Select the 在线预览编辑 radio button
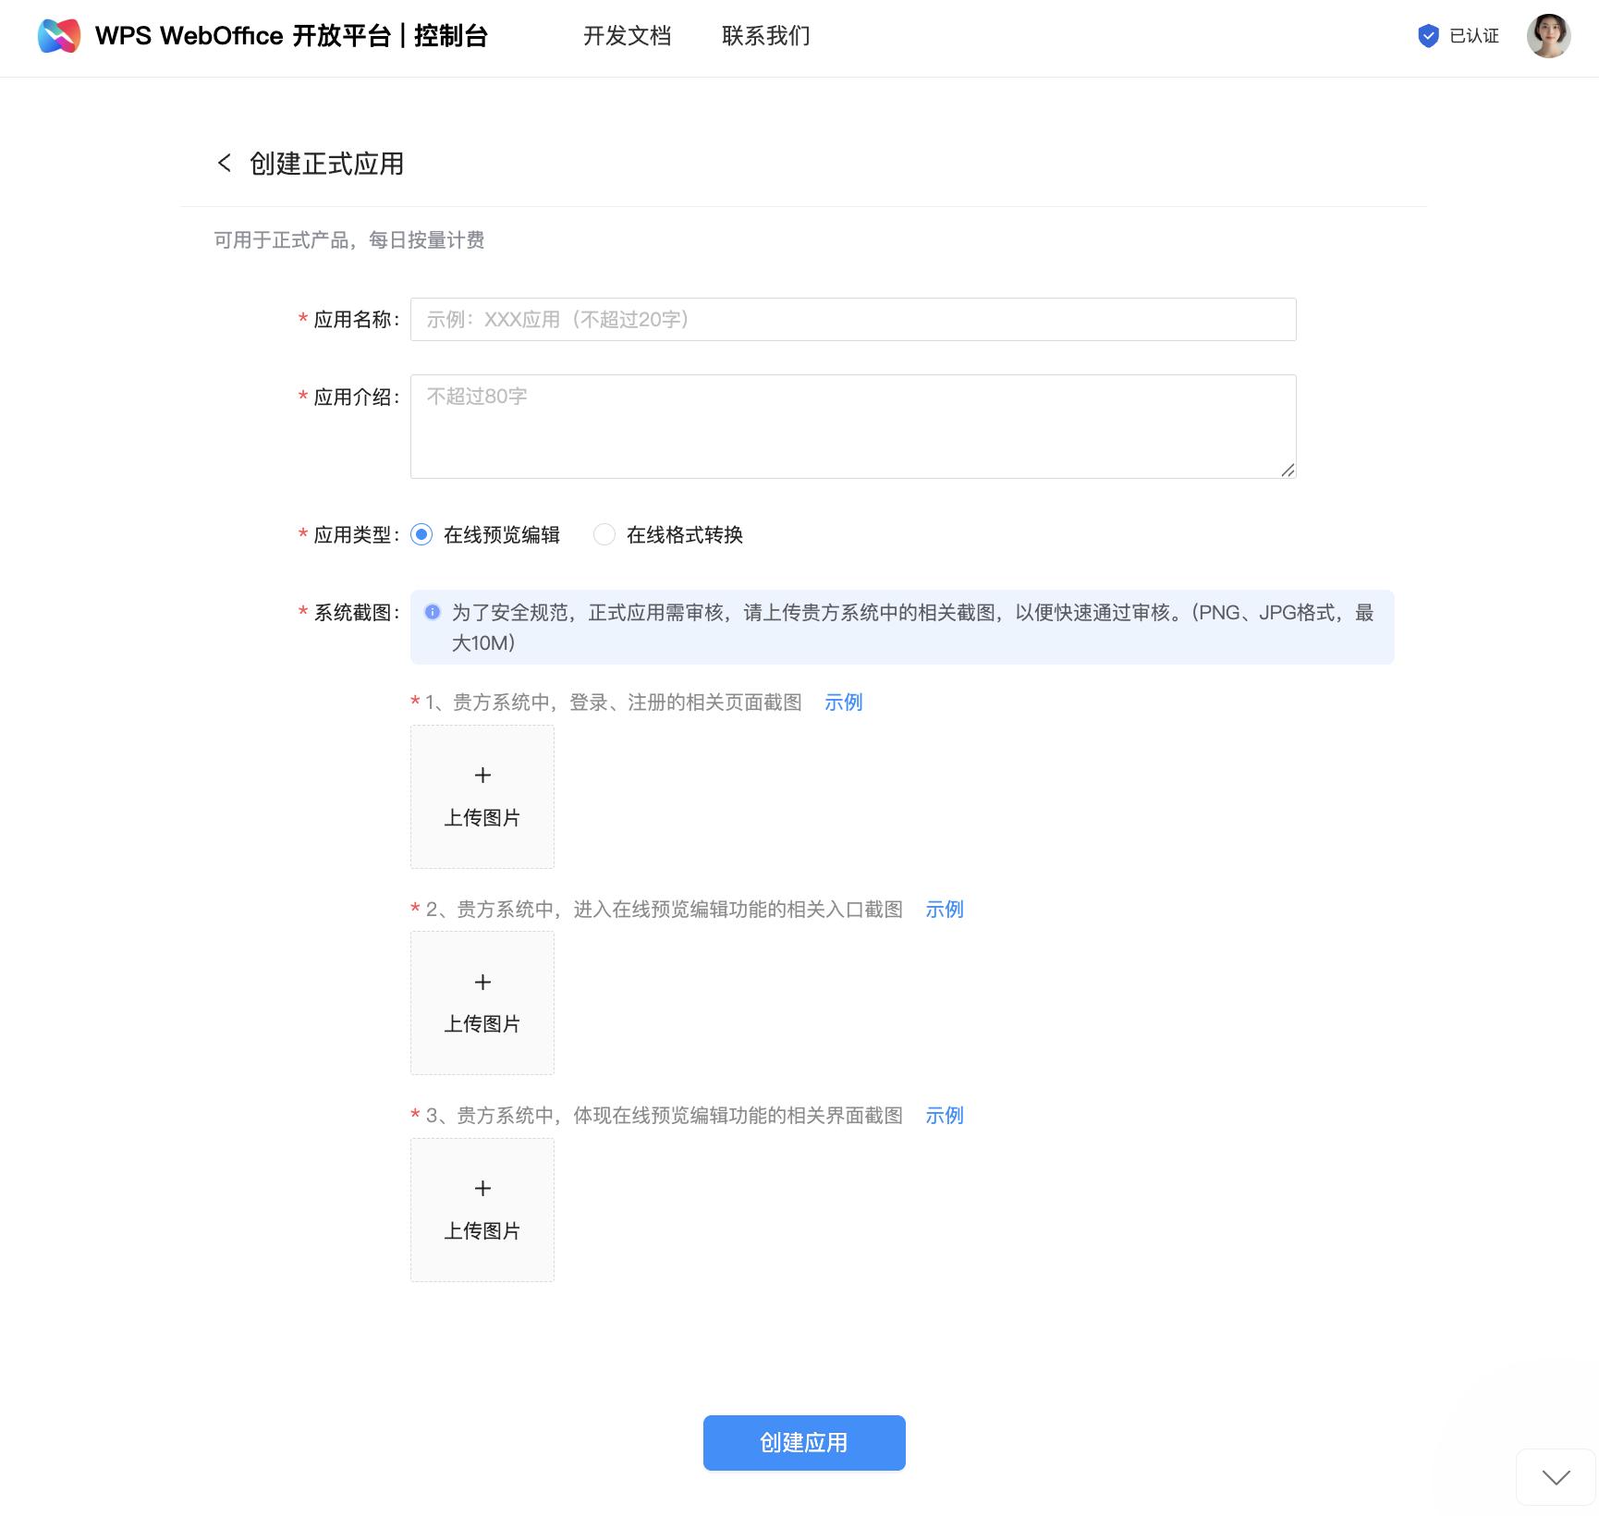1599x1516 pixels. [421, 535]
